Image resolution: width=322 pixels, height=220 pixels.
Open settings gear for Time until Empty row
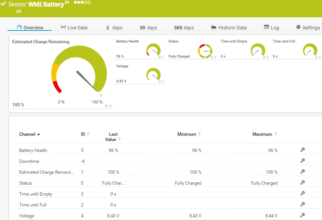(302, 193)
